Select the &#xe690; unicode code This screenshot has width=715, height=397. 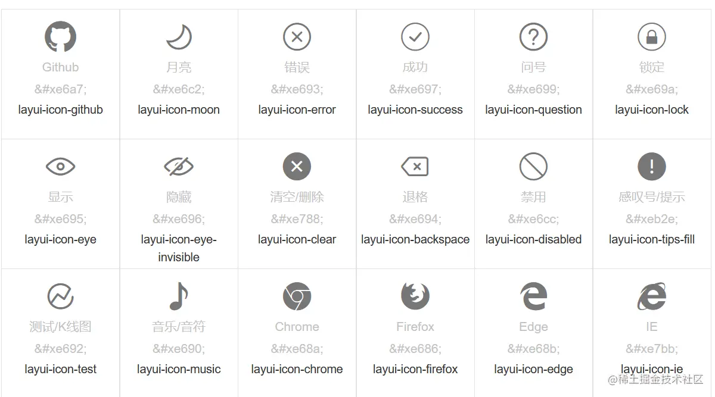click(x=179, y=349)
